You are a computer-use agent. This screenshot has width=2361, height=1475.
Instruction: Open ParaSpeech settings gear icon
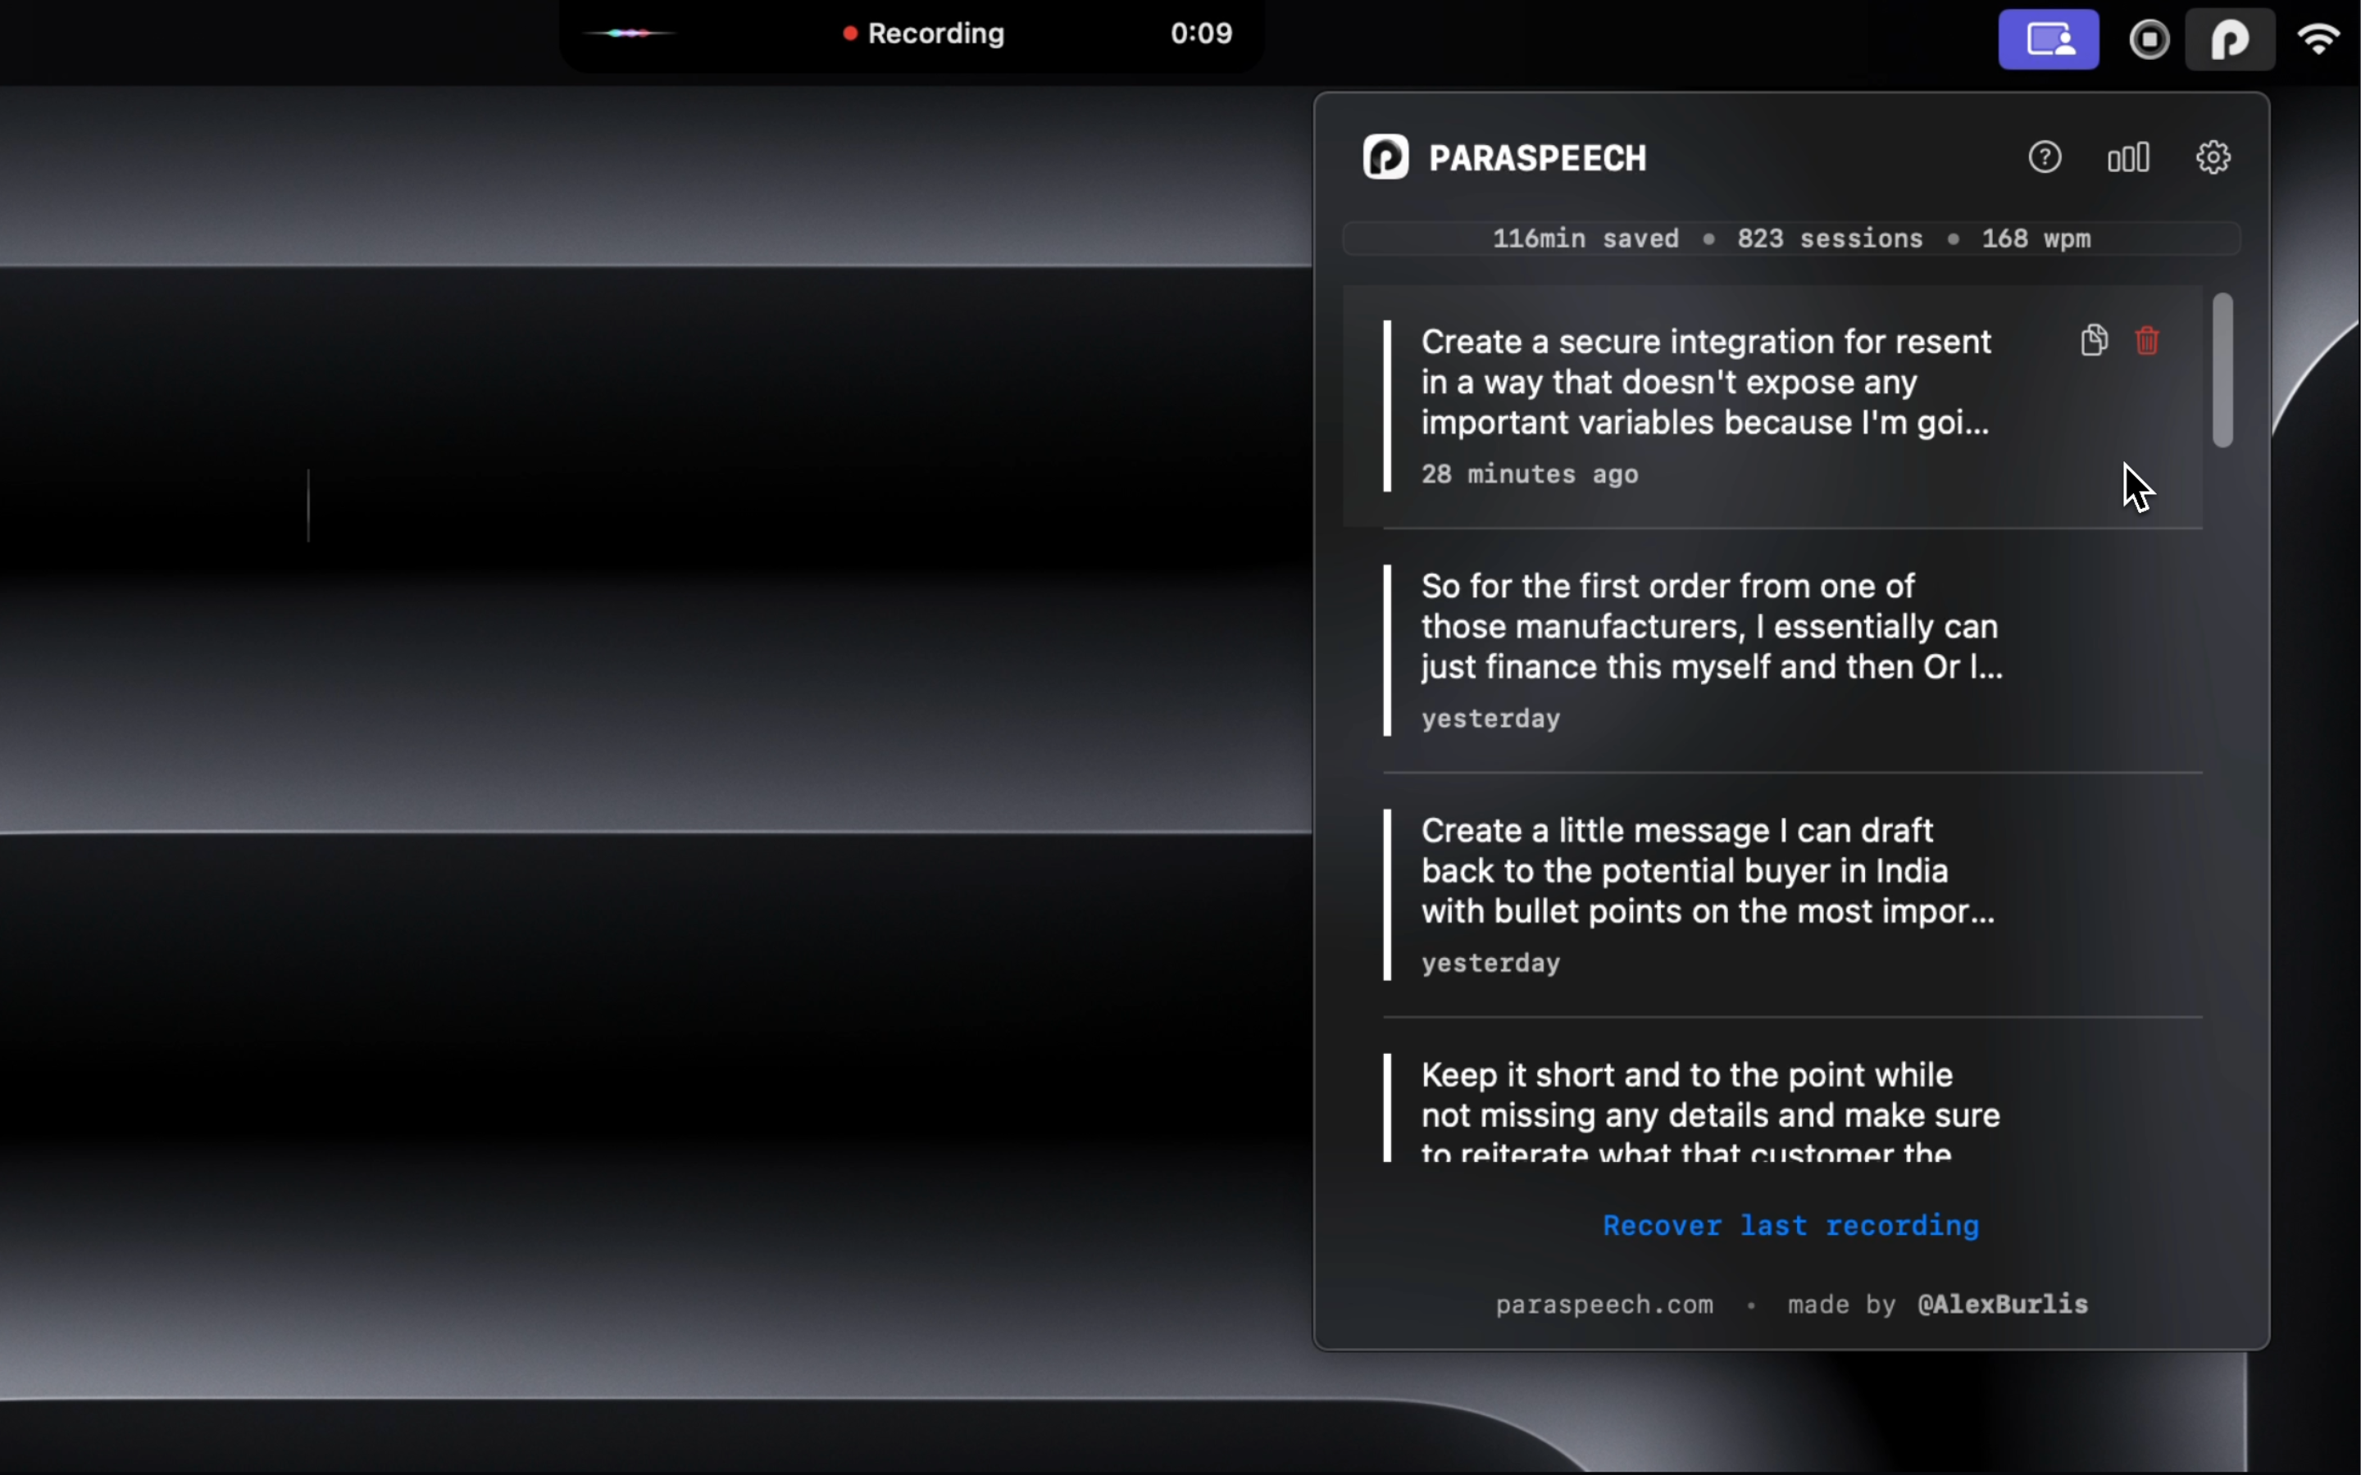[2213, 157]
